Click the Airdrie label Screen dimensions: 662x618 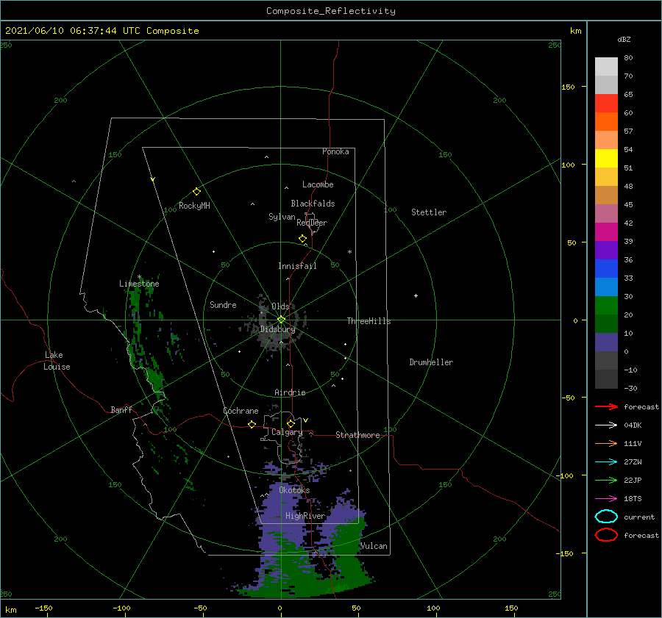coord(290,392)
